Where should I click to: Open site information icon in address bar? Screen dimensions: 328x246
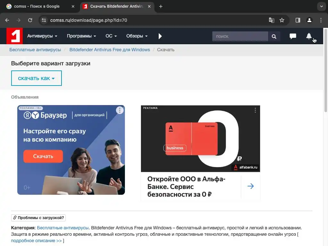44,20
